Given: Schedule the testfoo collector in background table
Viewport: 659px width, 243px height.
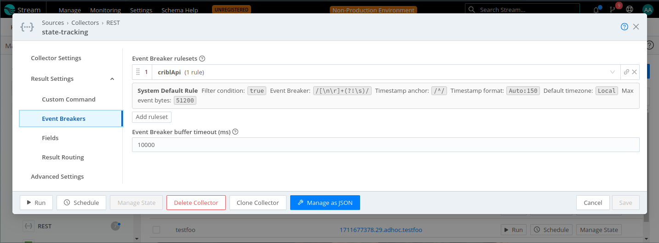Looking at the screenshot, I should 551,230.
